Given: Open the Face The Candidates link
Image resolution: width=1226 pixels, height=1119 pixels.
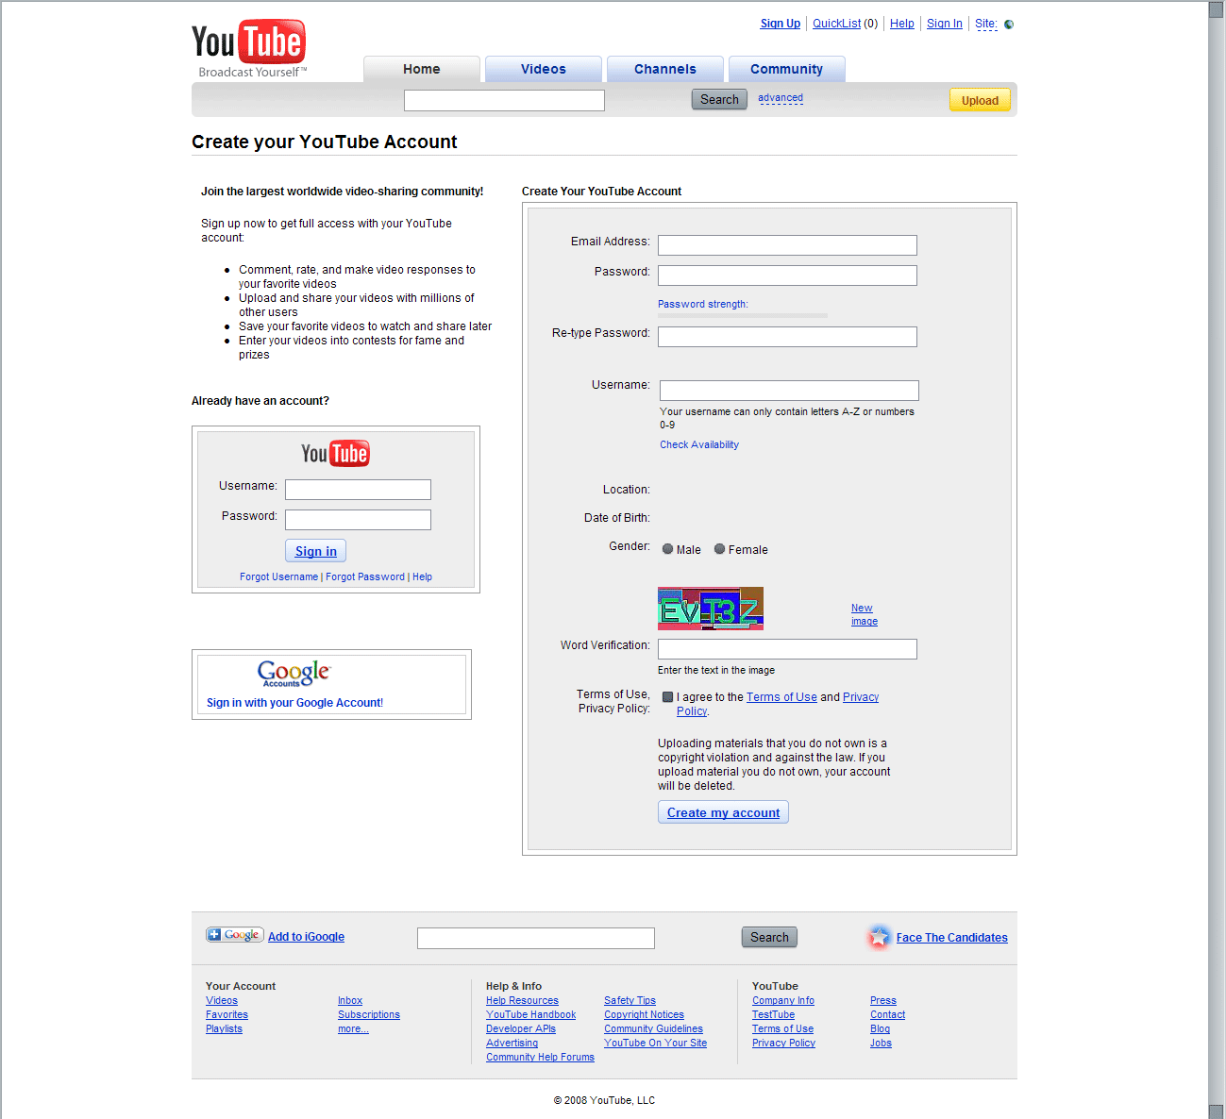Looking at the screenshot, I should click(x=952, y=938).
